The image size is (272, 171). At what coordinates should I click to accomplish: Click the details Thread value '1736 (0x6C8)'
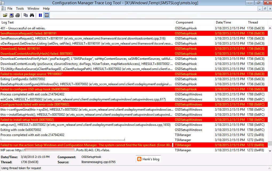[x=29, y=162]
